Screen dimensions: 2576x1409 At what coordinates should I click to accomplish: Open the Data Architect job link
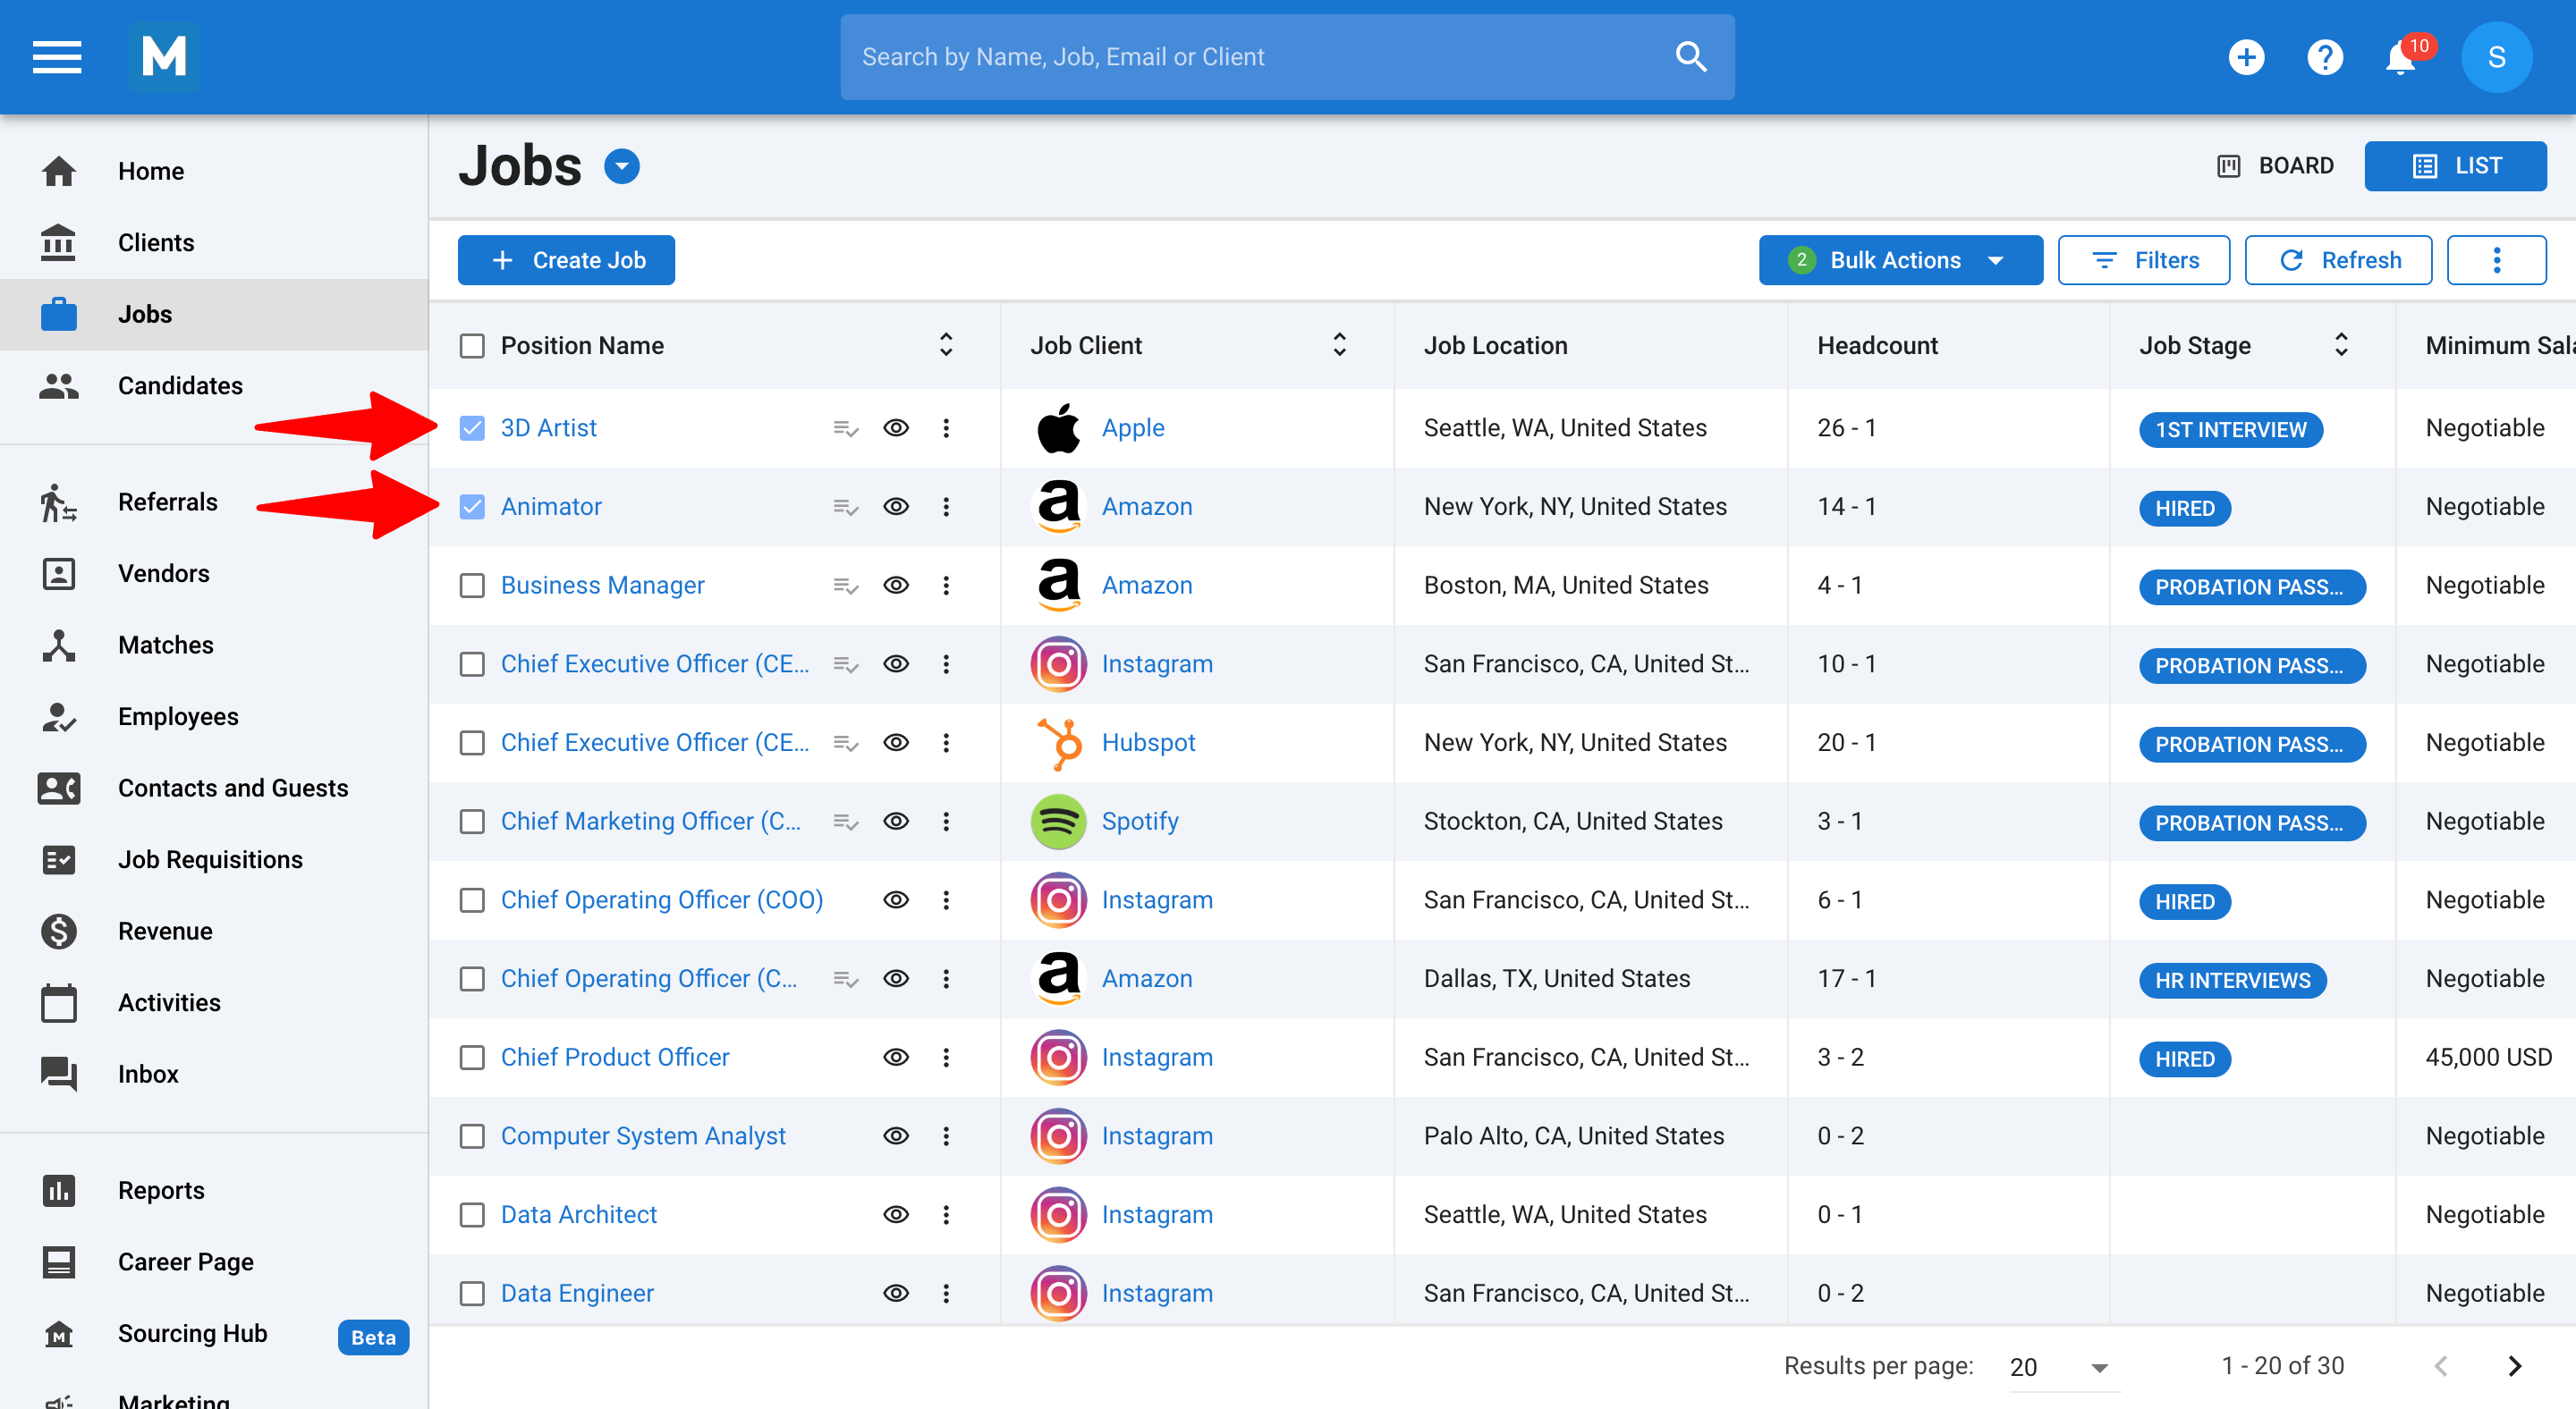(x=578, y=1214)
